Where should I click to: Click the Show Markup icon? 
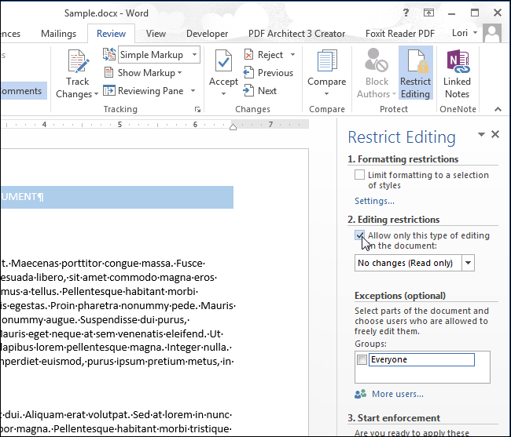click(108, 72)
